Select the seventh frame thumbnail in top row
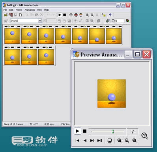This screenshot has width=157, height=152. coord(114,36)
